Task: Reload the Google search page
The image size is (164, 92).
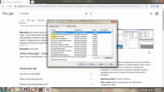Action: coord(10,6)
